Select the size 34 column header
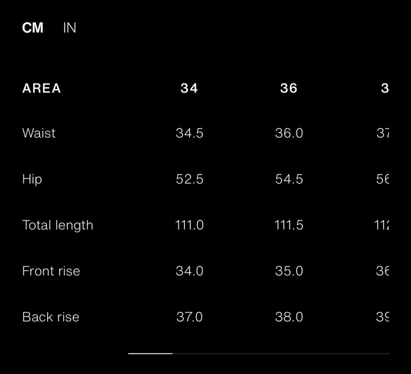The height and width of the screenshot is (374, 411). point(189,88)
